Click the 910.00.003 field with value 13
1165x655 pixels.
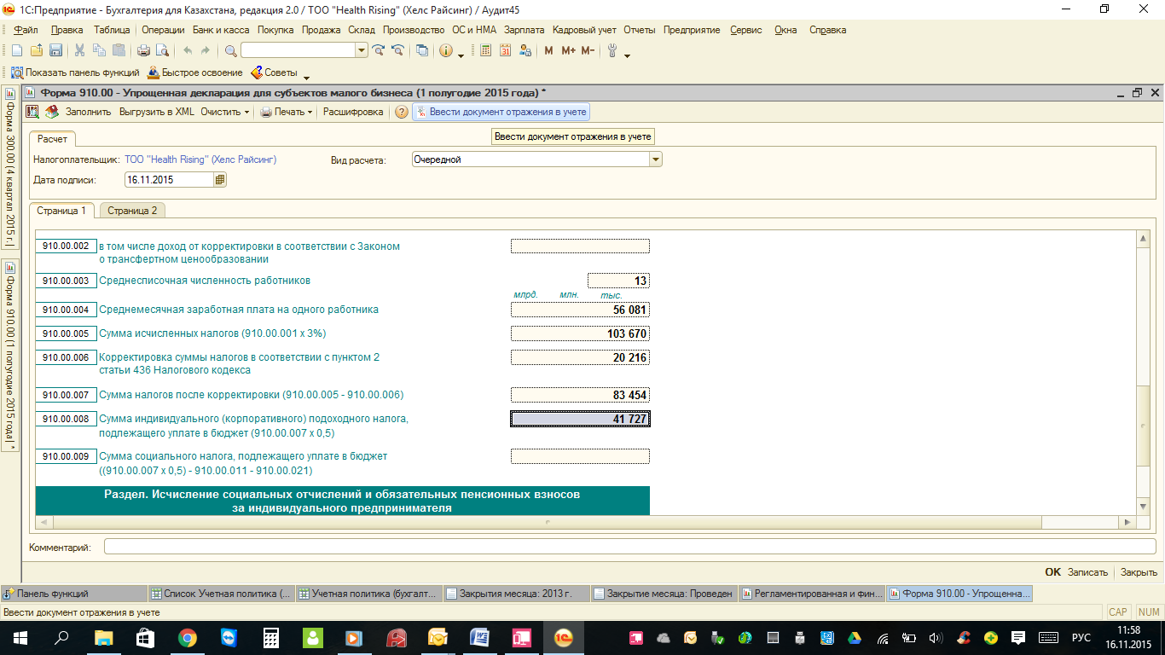pos(618,281)
